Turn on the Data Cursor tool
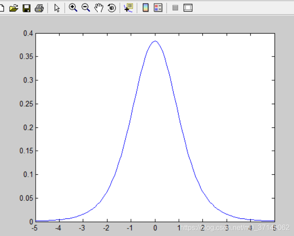Screen dimensions: 294x236 pyautogui.click(x=128, y=8)
